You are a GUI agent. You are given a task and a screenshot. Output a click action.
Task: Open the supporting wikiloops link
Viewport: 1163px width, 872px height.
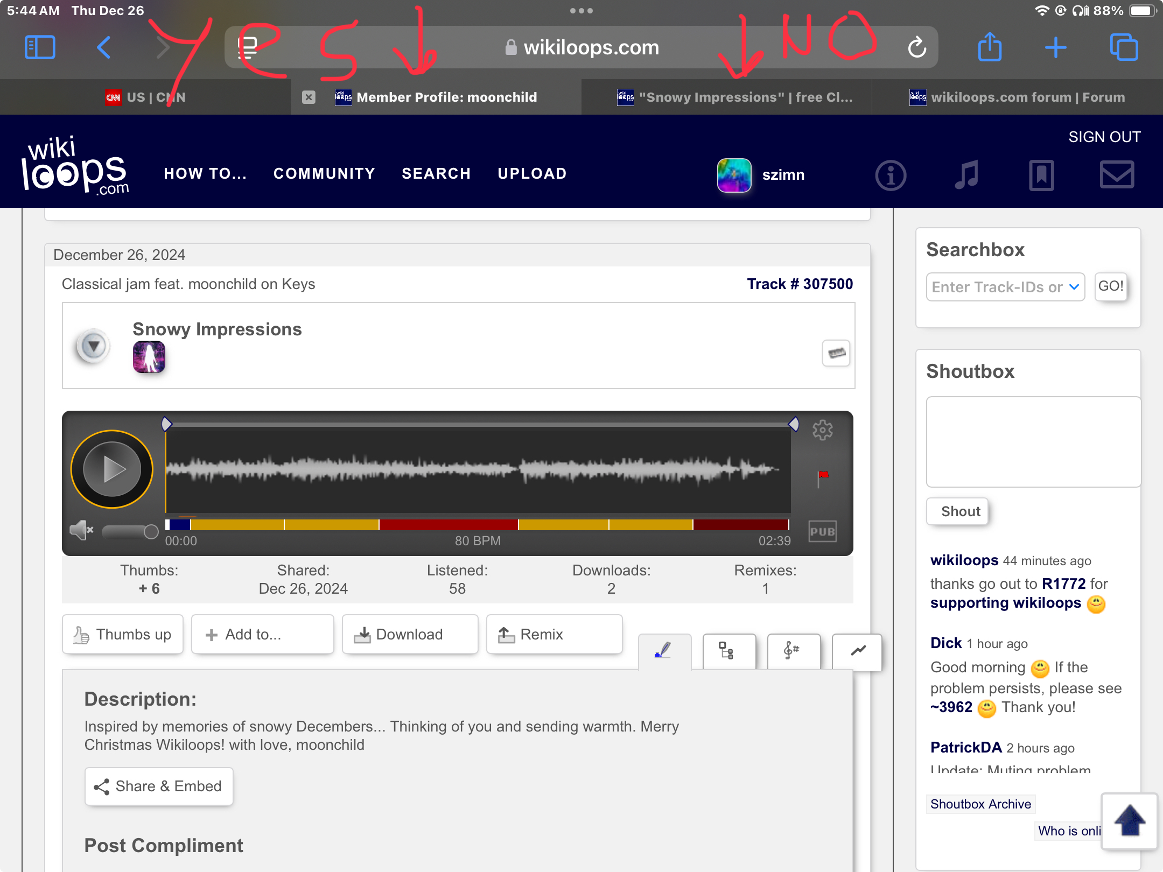(1005, 603)
